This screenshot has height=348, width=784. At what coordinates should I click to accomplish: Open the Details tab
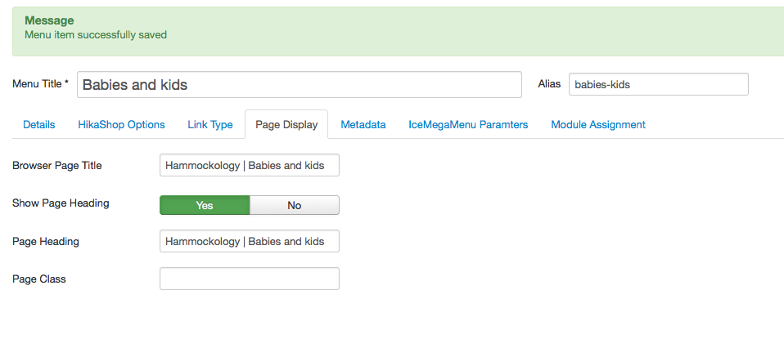[39, 125]
